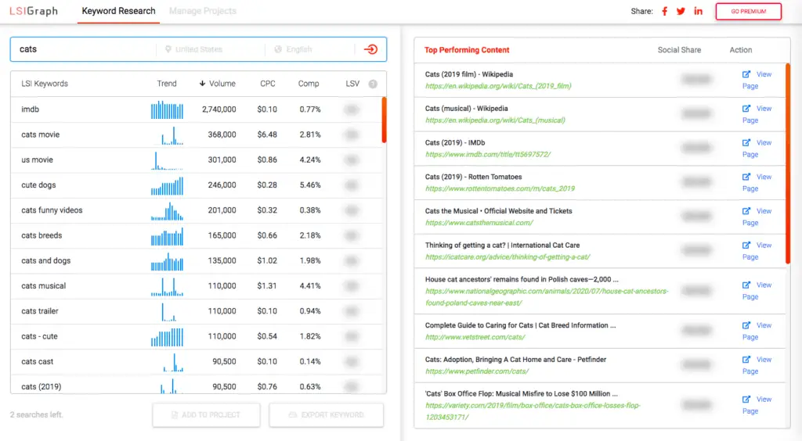Open the imdb.com title URL link
The image size is (802, 441).
pos(488,154)
